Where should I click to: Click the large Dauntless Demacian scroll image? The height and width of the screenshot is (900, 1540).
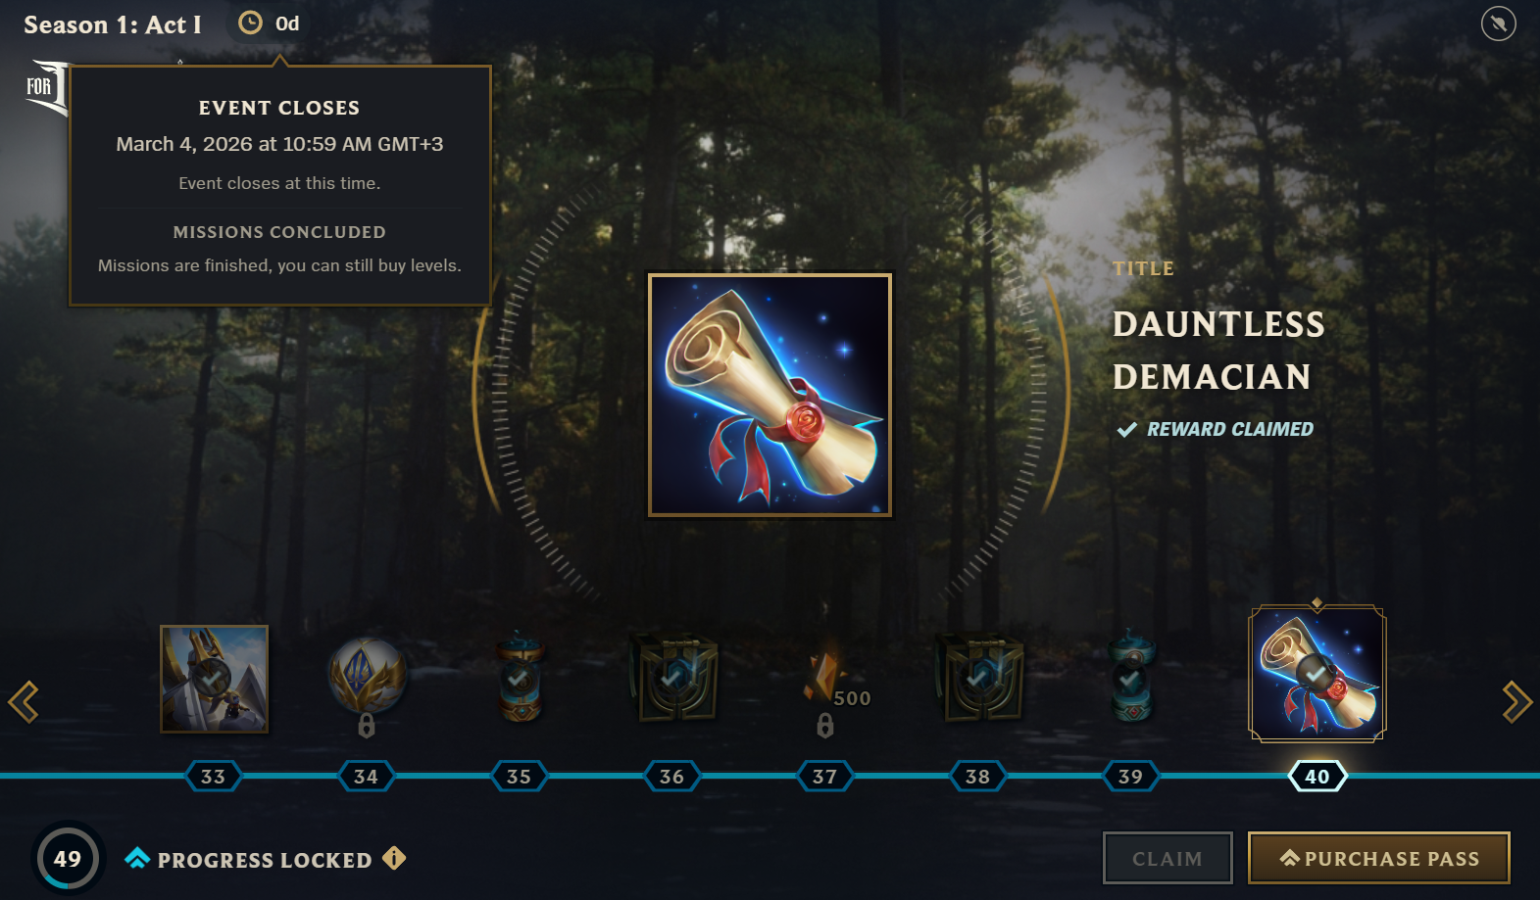pos(770,395)
